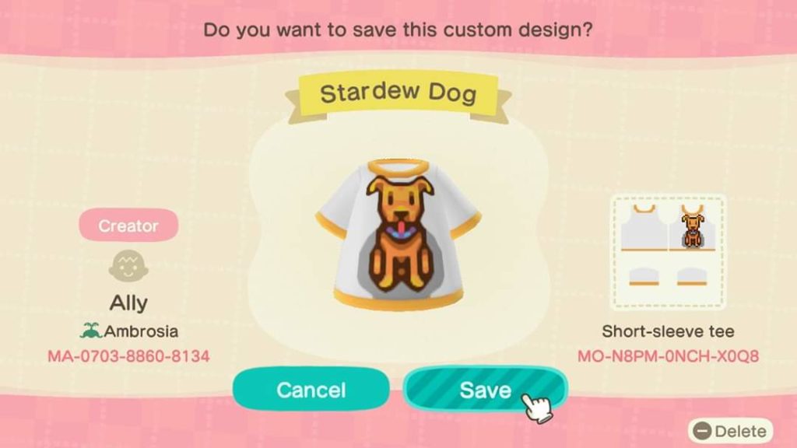This screenshot has width=797, height=448.
Task: Click the creator name Ally
Action: (128, 303)
